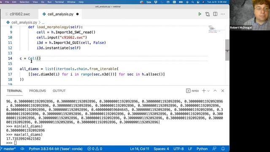Click the box menu bar icon

[x=149, y=2]
